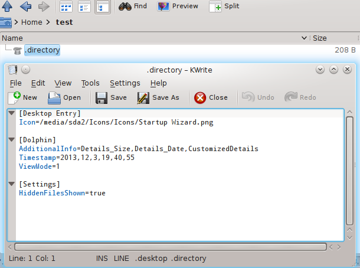This screenshot has width=360, height=268.
Task: Click the AdditionalInfo line in editor
Action: coord(139,149)
